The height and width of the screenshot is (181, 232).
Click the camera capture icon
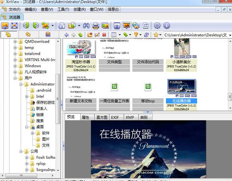point(117,26)
